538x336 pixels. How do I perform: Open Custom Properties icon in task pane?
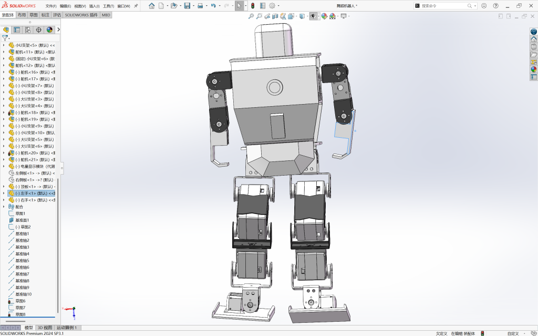[x=534, y=77]
